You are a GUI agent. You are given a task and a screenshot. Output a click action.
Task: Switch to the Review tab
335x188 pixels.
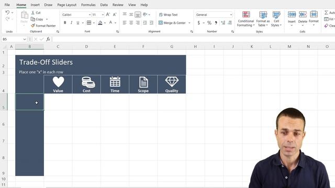click(118, 5)
